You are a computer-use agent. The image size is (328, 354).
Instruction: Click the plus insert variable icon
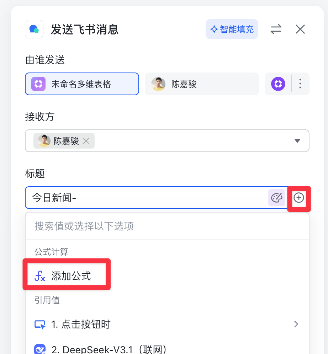[299, 198]
